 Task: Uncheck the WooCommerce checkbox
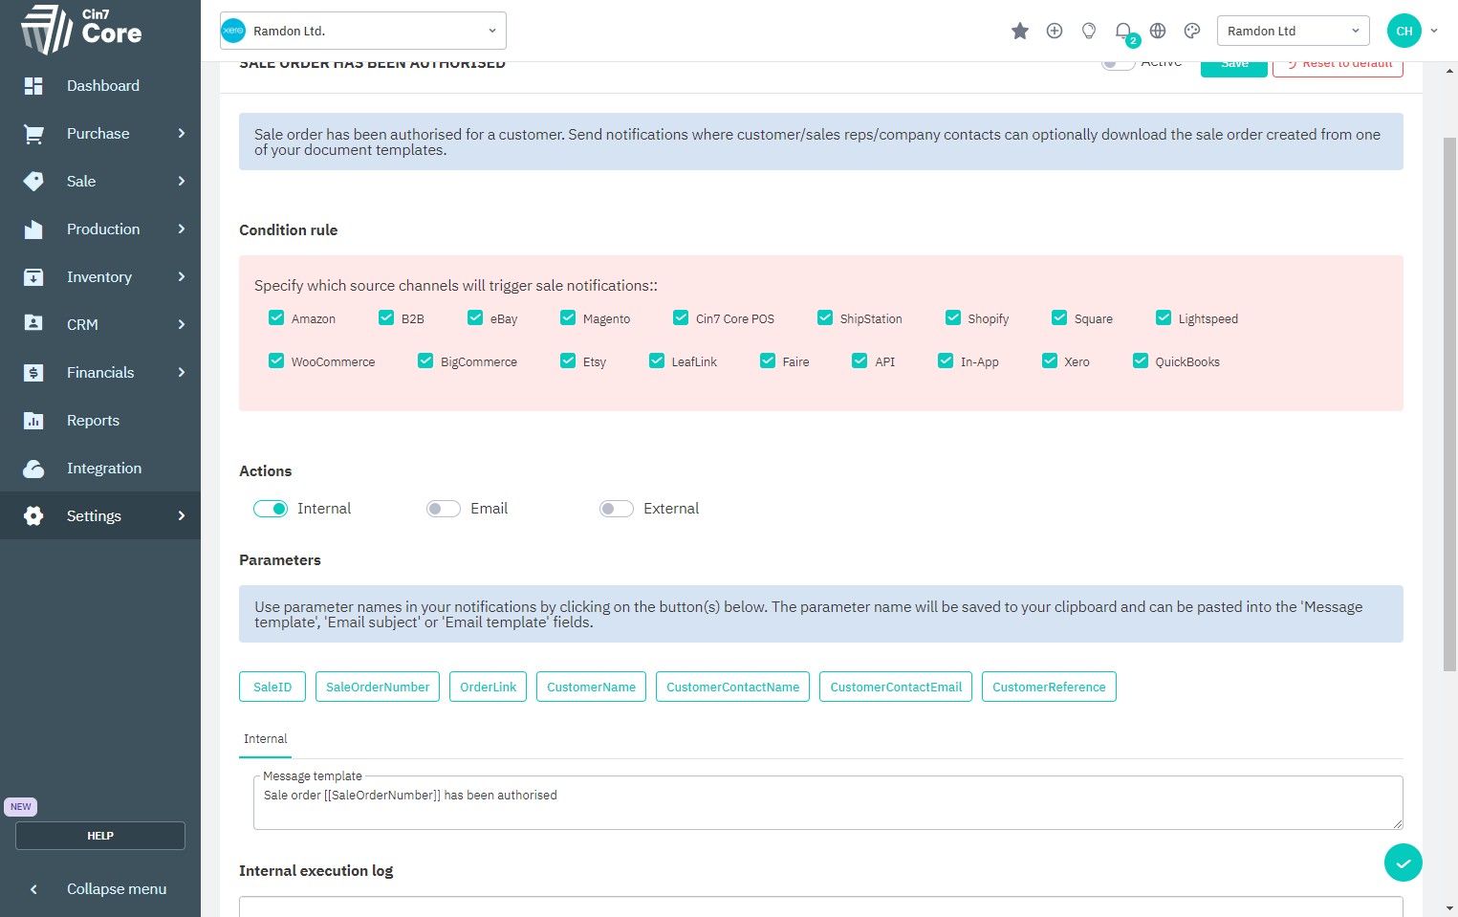tap(276, 361)
